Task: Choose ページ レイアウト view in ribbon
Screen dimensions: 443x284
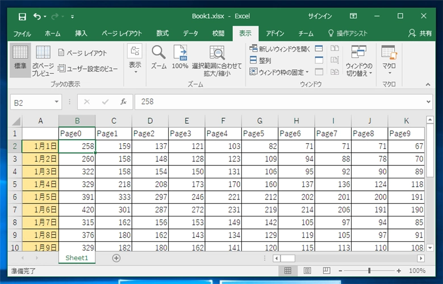Action: pos(82,53)
